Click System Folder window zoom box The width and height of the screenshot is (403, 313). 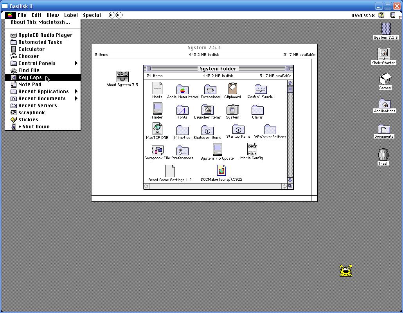click(288, 68)
